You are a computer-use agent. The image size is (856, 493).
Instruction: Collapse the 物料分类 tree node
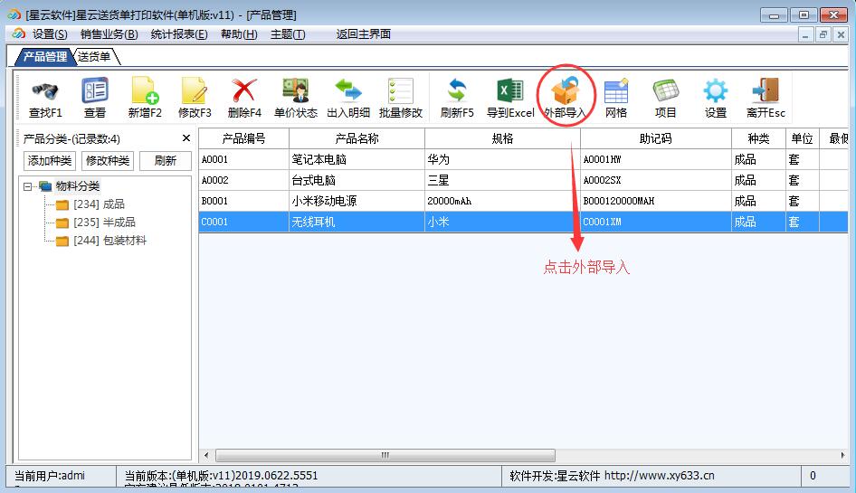27,186
